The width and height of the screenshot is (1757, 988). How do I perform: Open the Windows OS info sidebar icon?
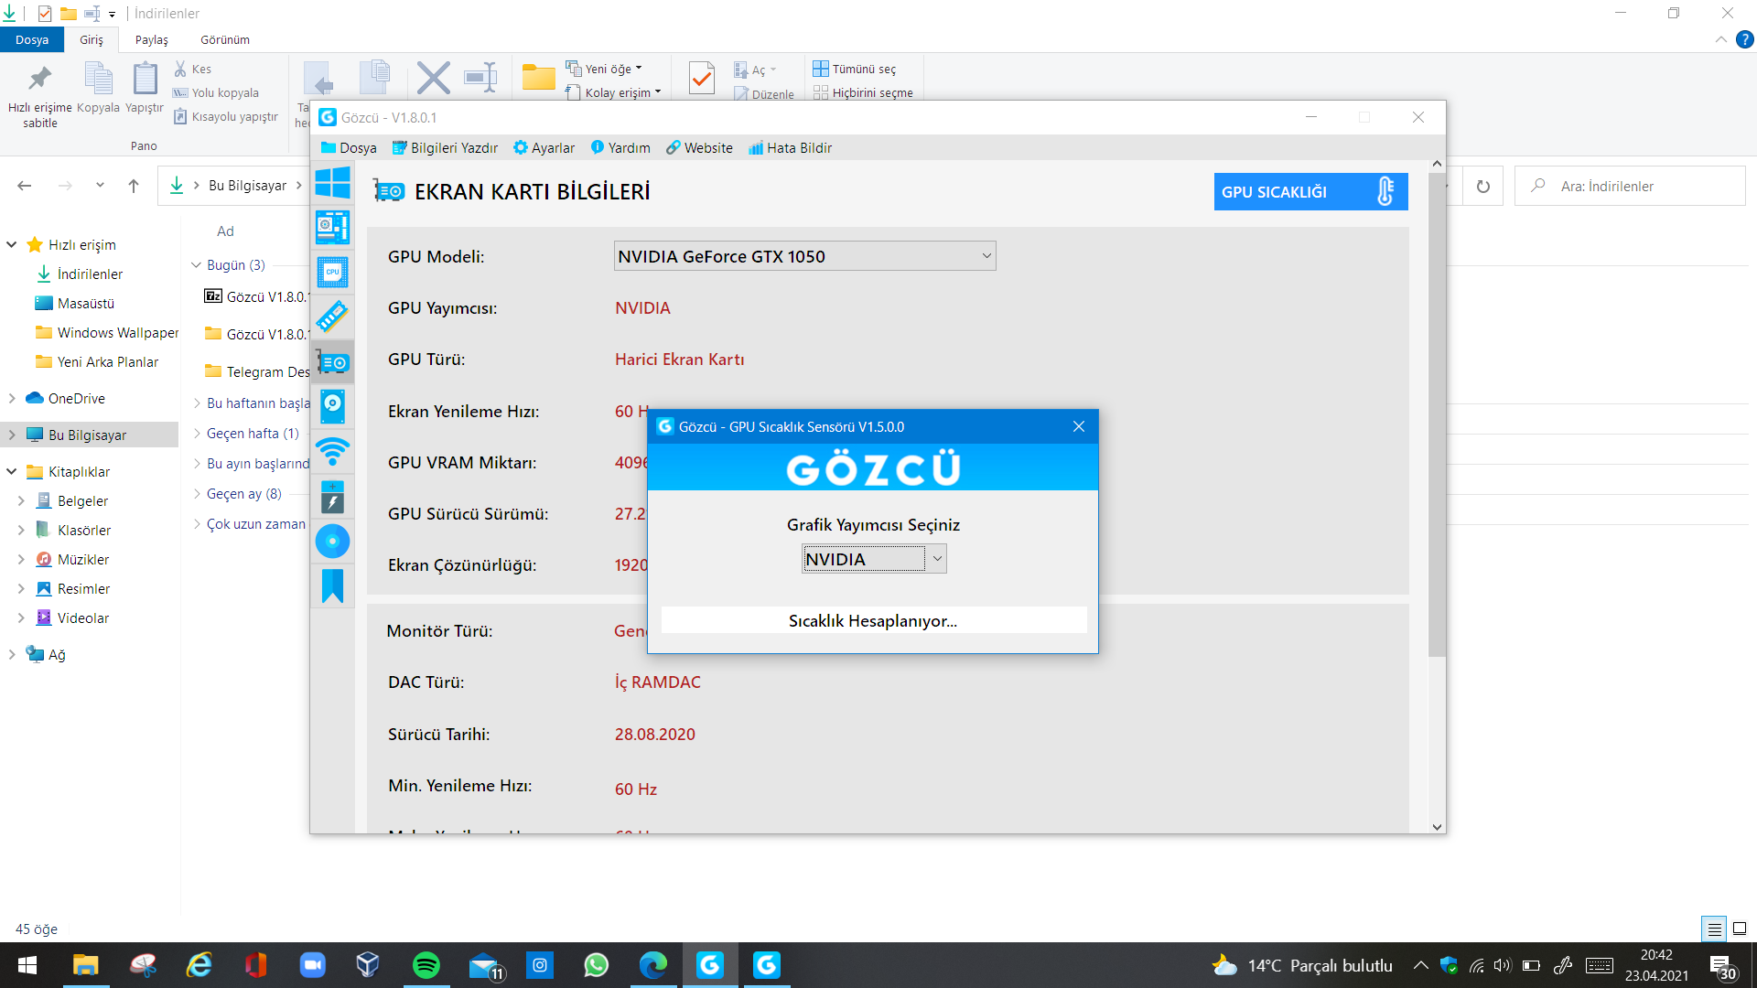332,182
